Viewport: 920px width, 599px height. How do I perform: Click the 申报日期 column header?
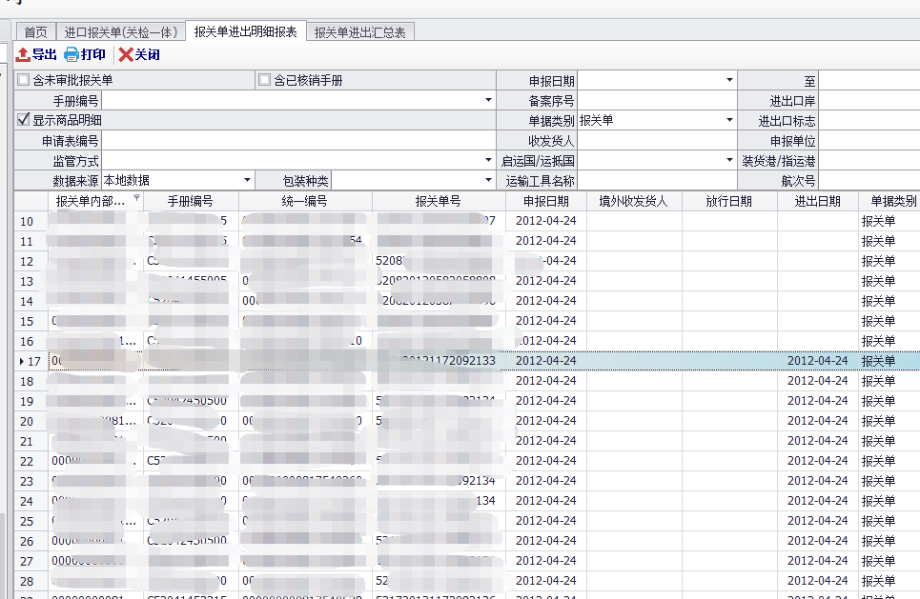click(545, 201)
